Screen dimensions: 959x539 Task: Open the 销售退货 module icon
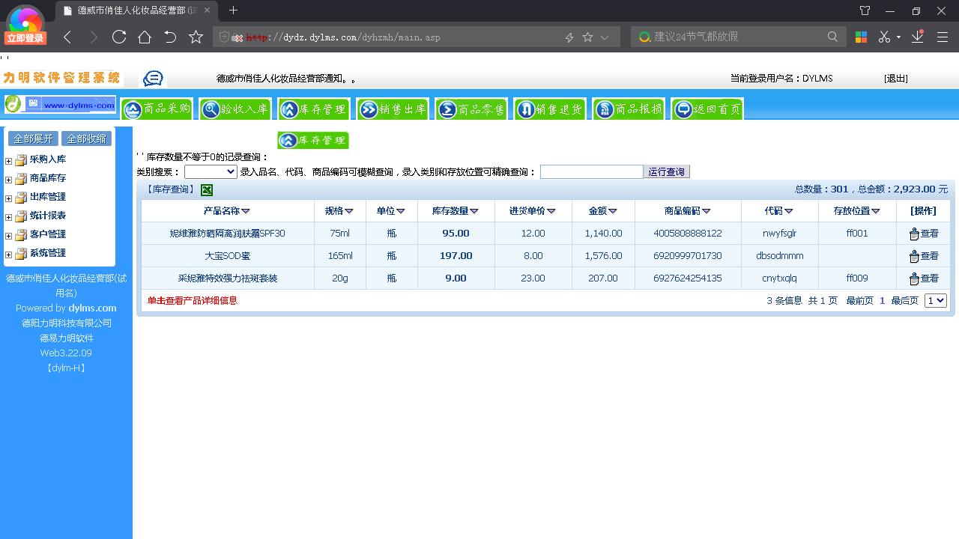click(x=550, y=108)
